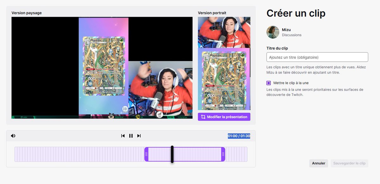Click Sauvegarder le clip button
This screenshot has width=380, height=184.
pos(349,163)
